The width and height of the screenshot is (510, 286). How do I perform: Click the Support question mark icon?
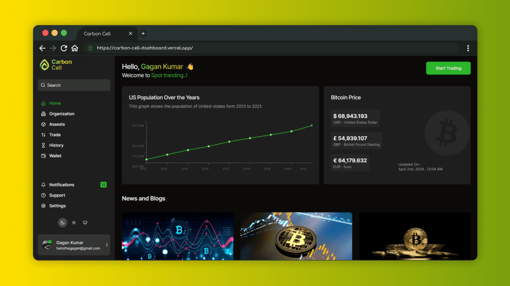pos(43,195)
